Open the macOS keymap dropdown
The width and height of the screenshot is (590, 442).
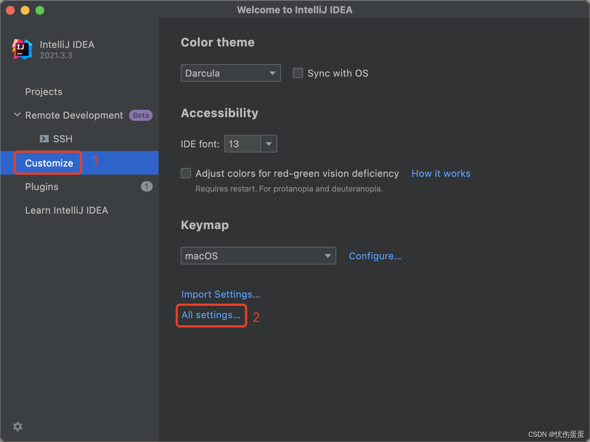pos(258,256)
